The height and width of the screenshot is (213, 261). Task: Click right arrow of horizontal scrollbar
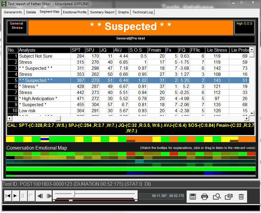click(x=246, y=118)
